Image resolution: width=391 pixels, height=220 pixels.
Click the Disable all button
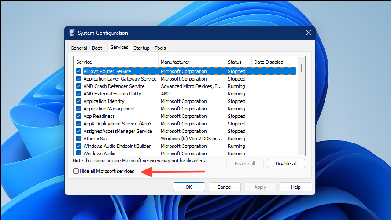tap(286, 164)
